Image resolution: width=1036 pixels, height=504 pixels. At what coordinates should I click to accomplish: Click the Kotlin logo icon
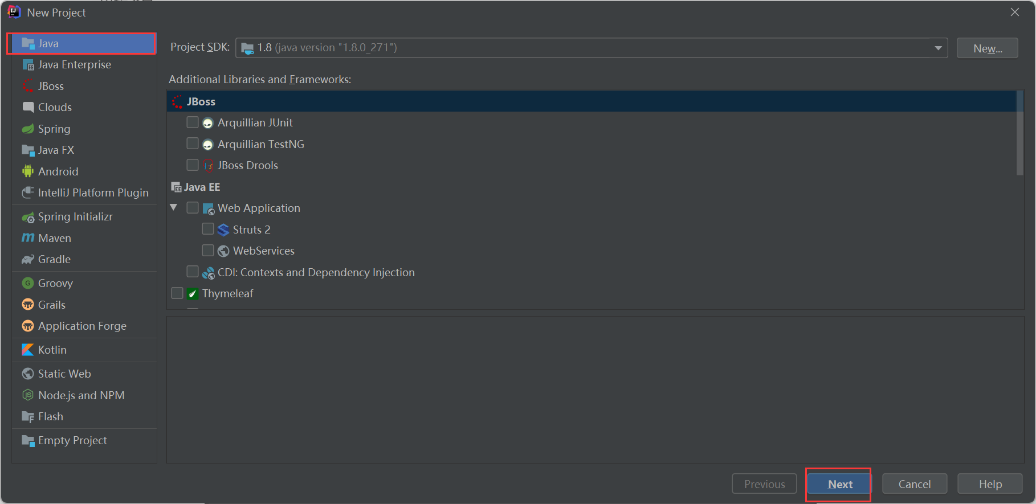click(28, 350)
